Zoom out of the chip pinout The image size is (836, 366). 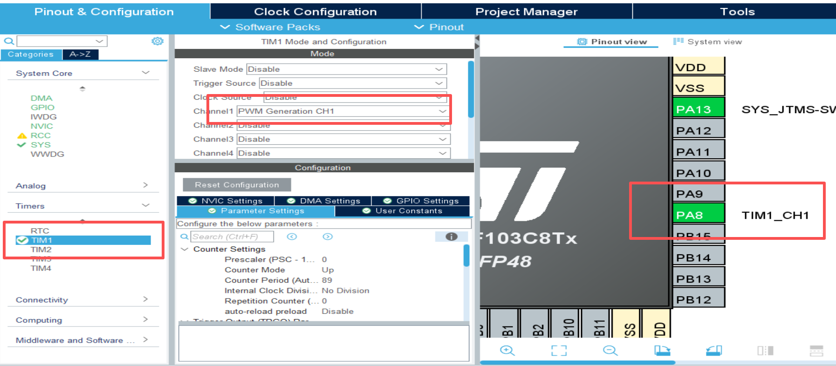(610, 351)
